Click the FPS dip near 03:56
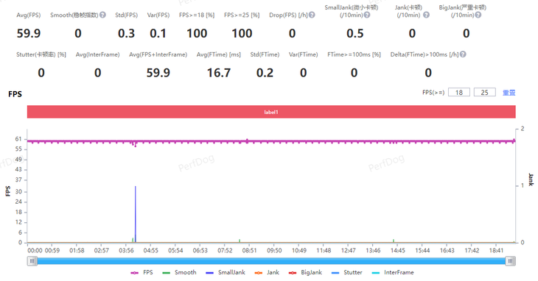538x281 pixels. [x=135, y=146]
